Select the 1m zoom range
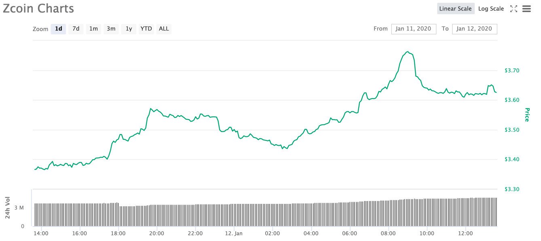The height and width of the screenshot is (241, 541). [93, 29]
